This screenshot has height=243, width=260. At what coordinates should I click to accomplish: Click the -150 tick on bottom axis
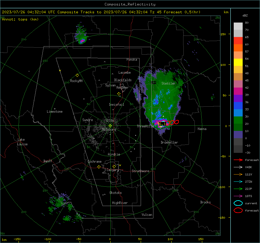[x=17, y=239]
